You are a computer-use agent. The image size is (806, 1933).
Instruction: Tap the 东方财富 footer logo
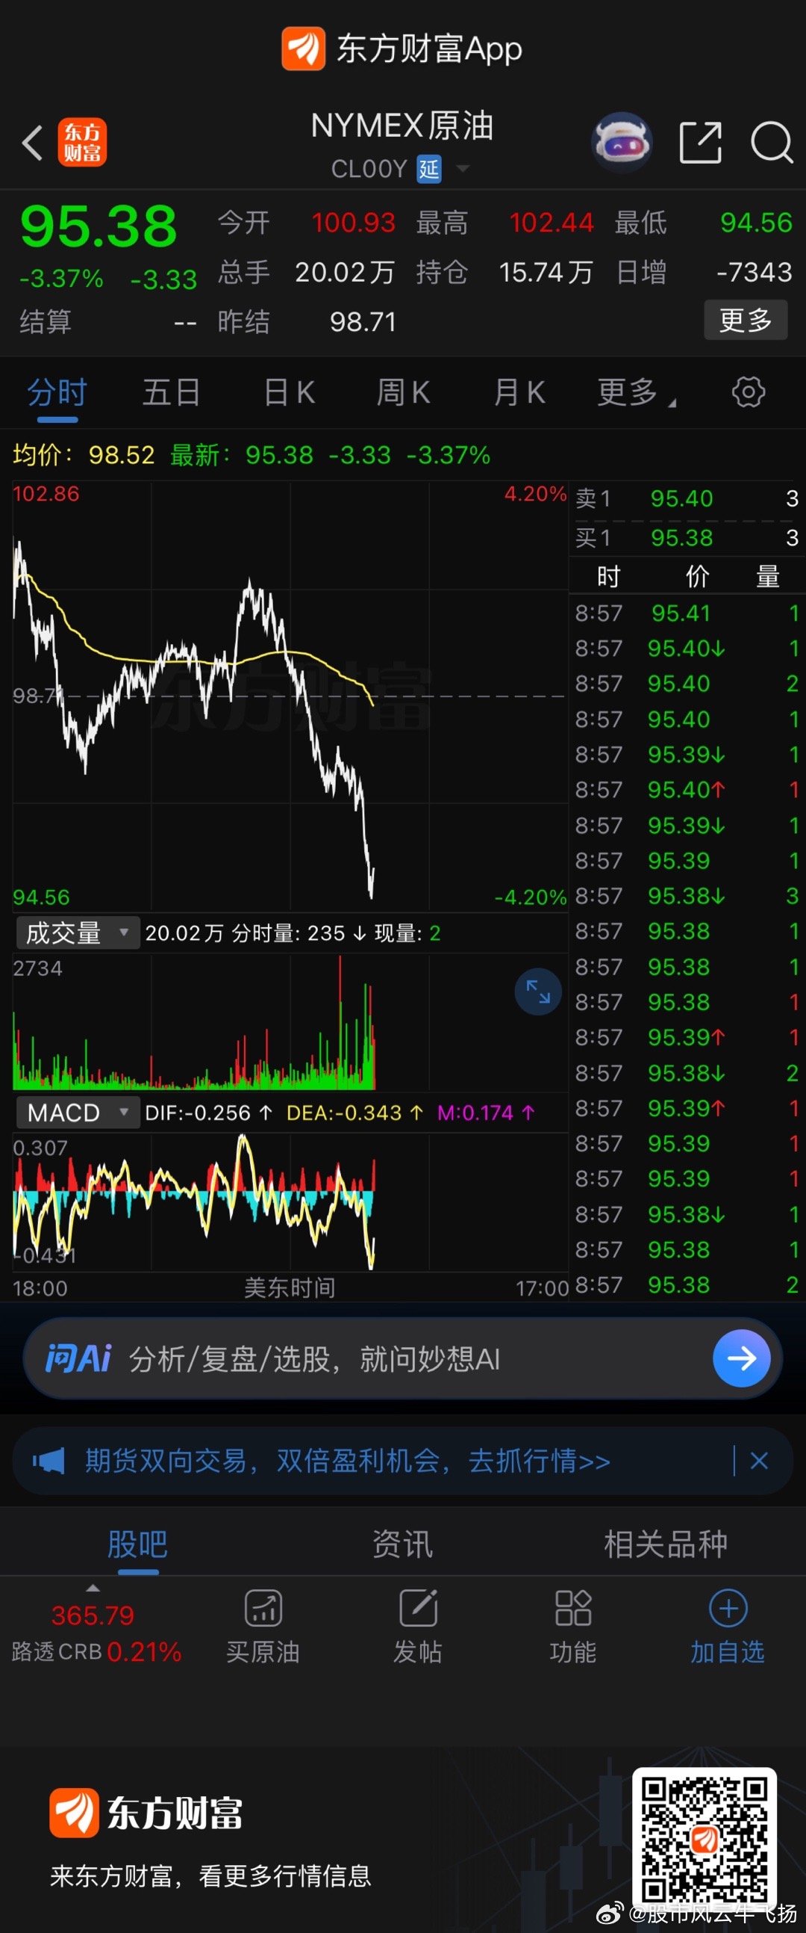tap(146, 1813)
